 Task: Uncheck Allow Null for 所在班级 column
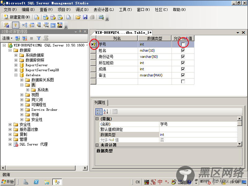183,63
